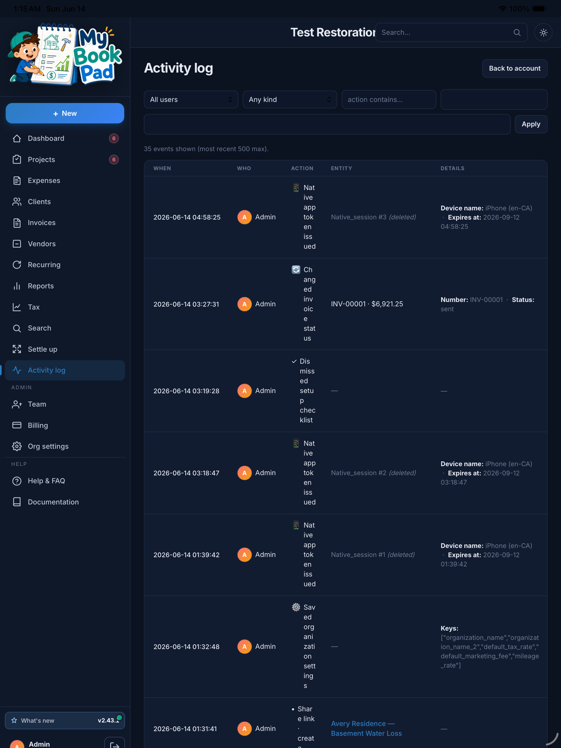Click the Documentation book icon
The image size is (561, 748).
17,502
